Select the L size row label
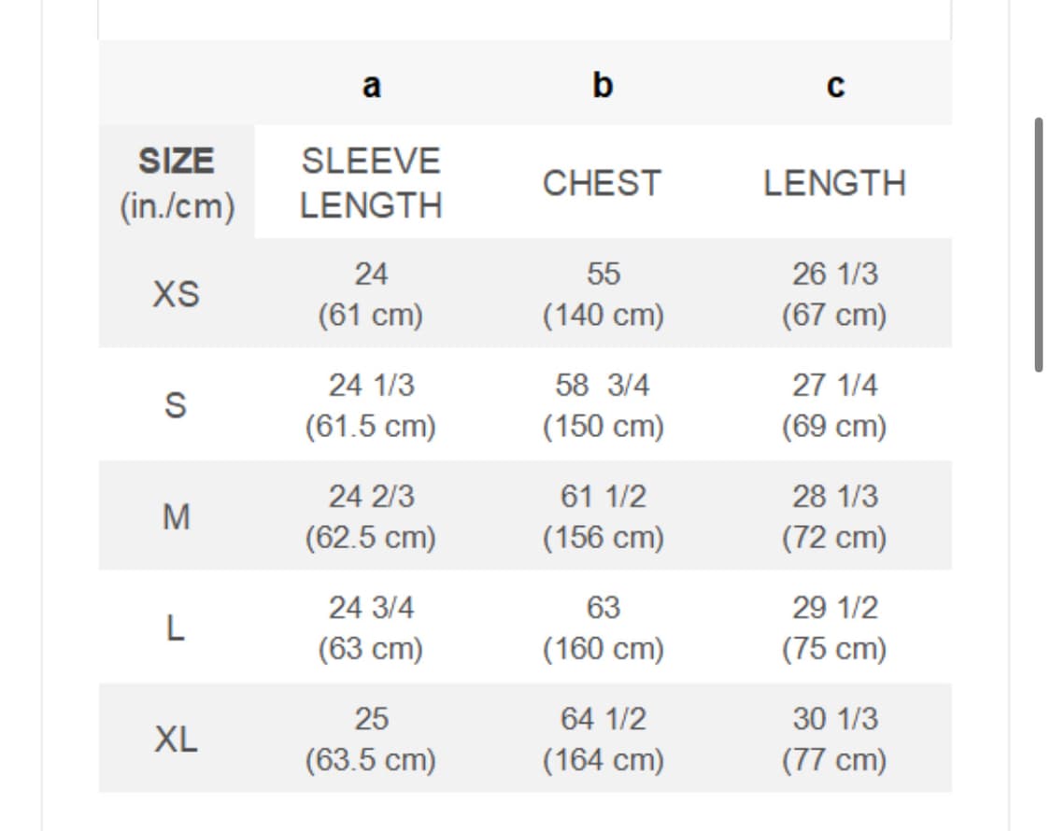 pos(177,627)
